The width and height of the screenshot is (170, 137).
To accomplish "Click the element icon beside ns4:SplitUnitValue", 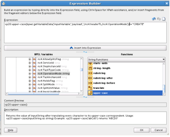I will pyautogui.click(x=34, y=88).
